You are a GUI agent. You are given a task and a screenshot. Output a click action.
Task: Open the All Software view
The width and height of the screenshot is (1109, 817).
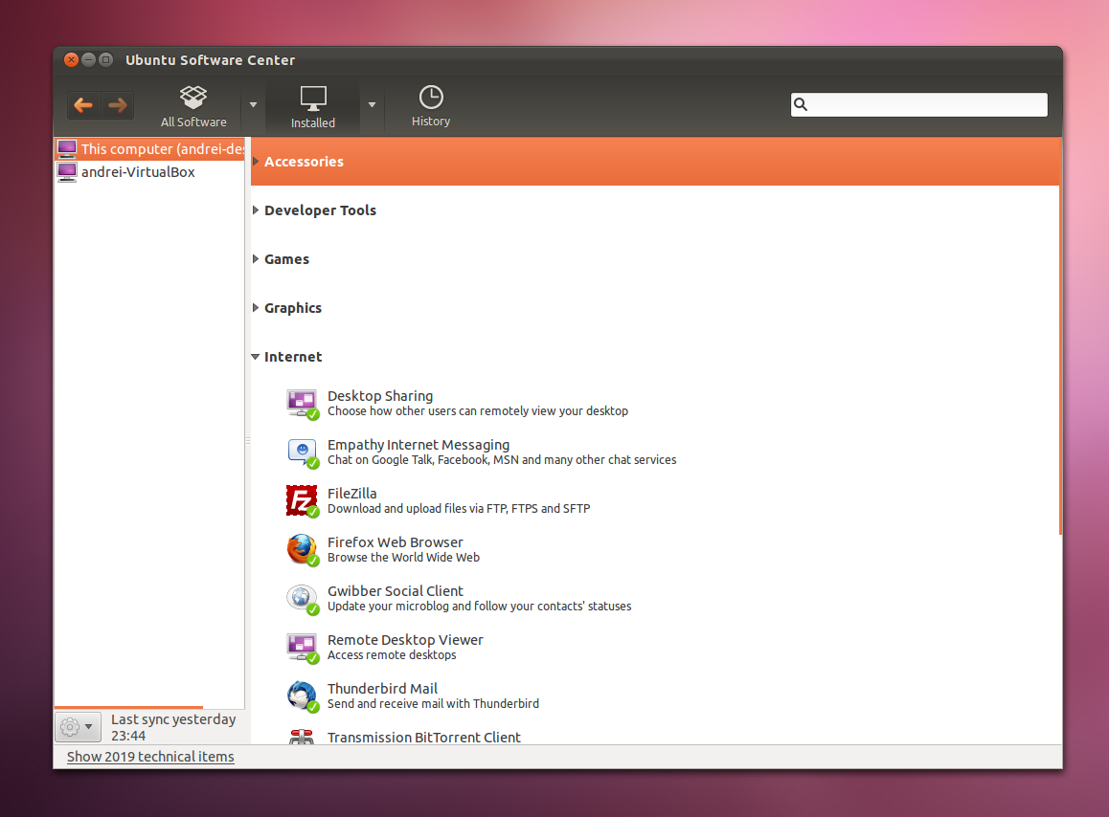[x=193, y=107]
